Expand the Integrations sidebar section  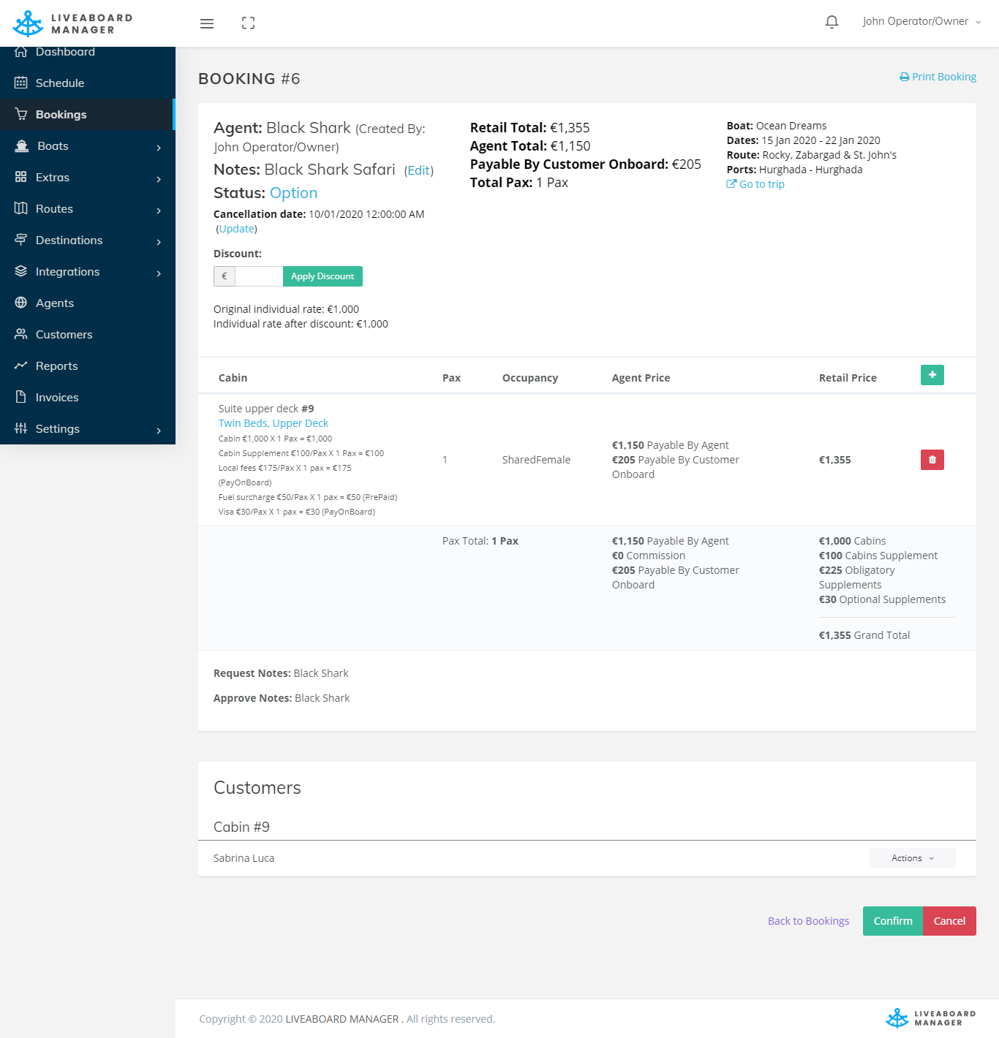[x=88, y=272]
